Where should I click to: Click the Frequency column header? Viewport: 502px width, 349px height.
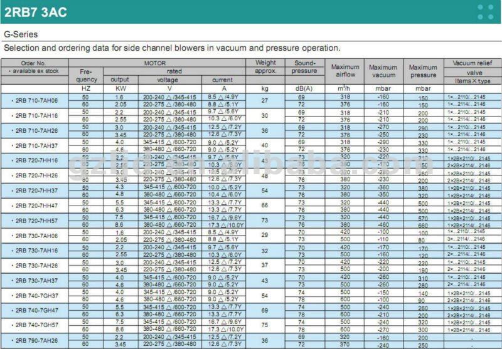87,75
